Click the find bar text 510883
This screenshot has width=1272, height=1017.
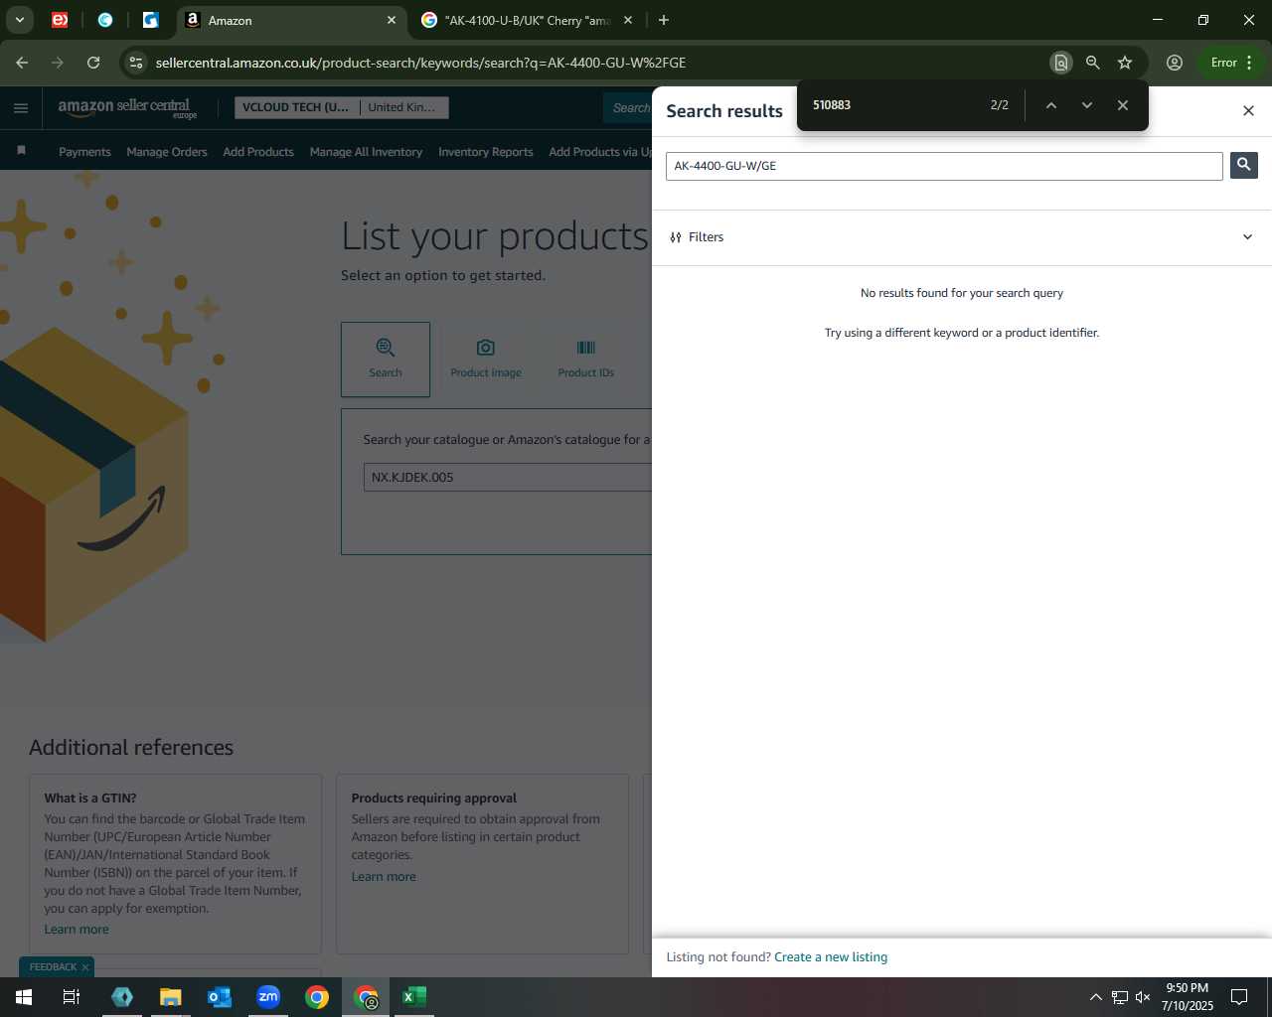click(x=832, y=105)
